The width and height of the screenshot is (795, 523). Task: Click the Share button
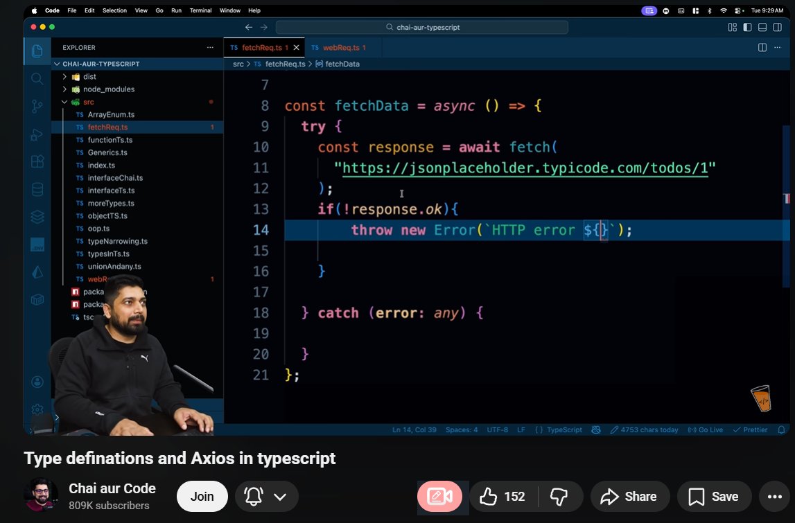(629, 497)
